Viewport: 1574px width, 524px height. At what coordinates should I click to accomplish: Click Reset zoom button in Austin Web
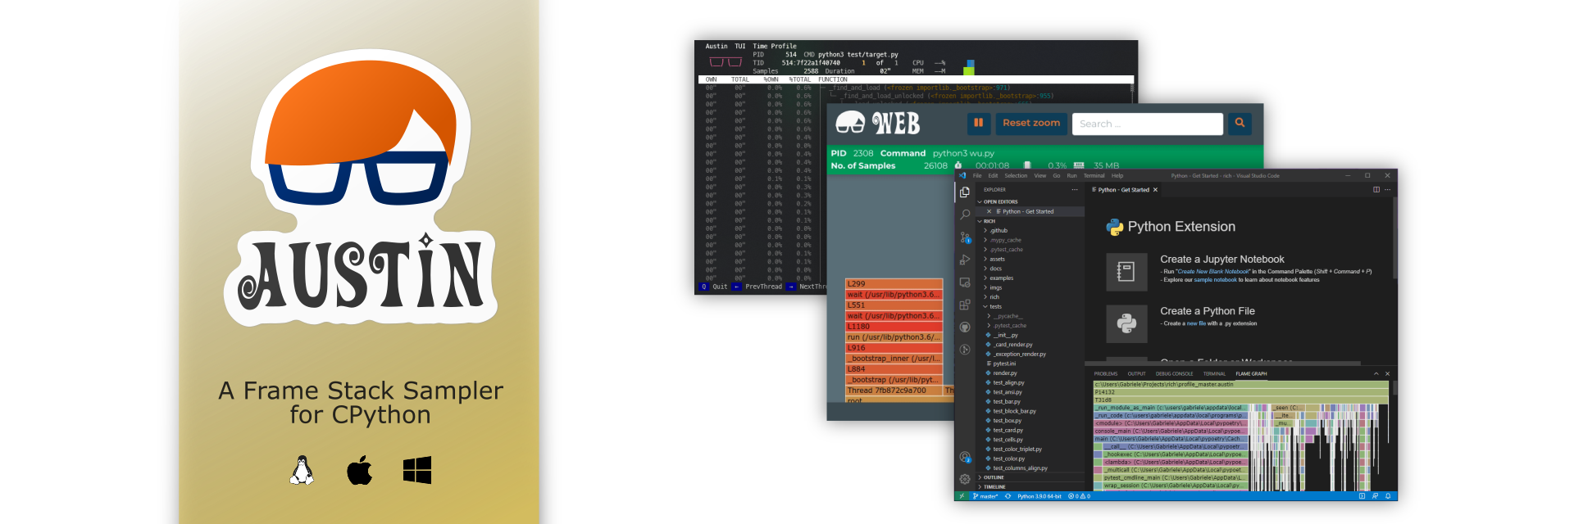coord(1031,123)
